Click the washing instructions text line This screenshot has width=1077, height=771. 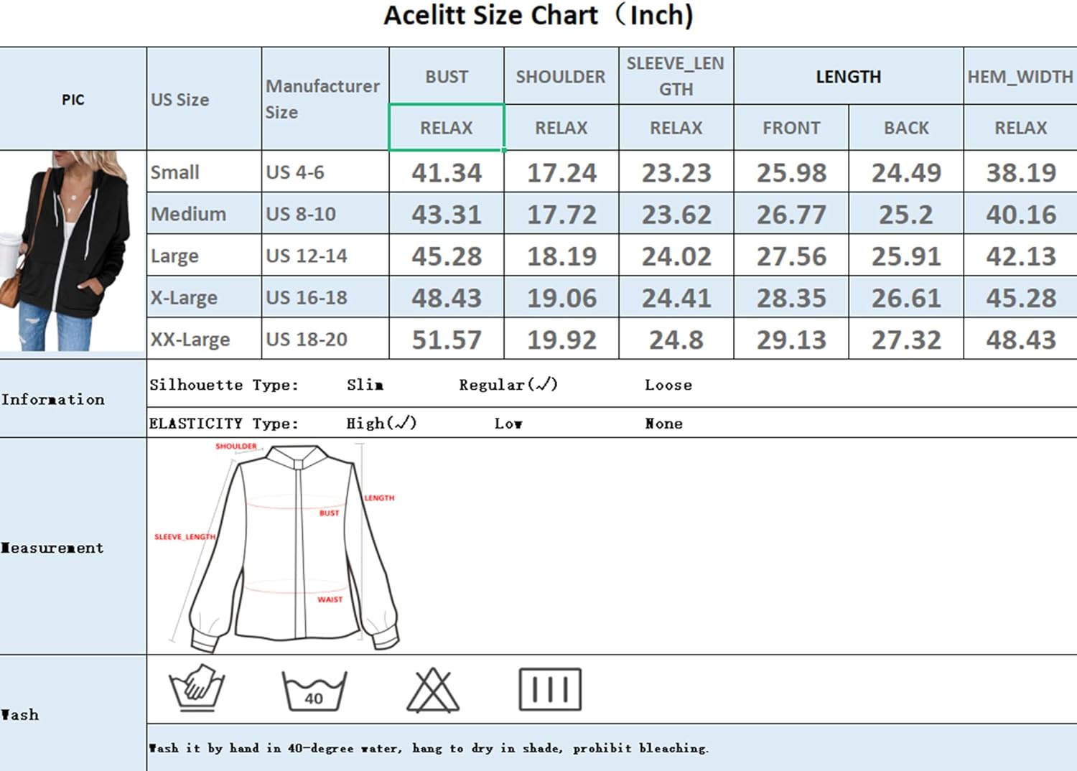pyautogui.click(x=429, y=748)
